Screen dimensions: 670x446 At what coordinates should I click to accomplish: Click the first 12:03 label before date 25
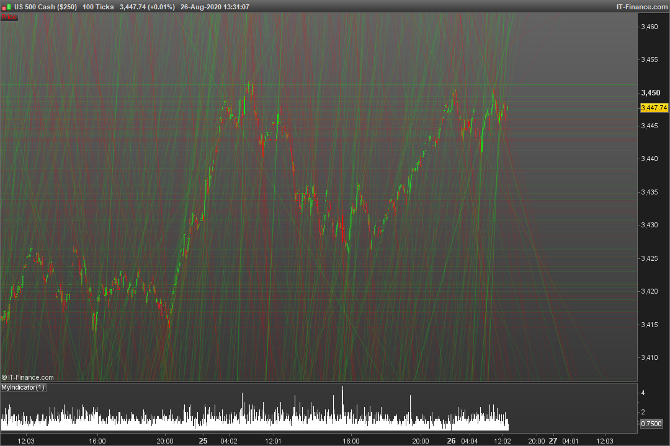25,441
